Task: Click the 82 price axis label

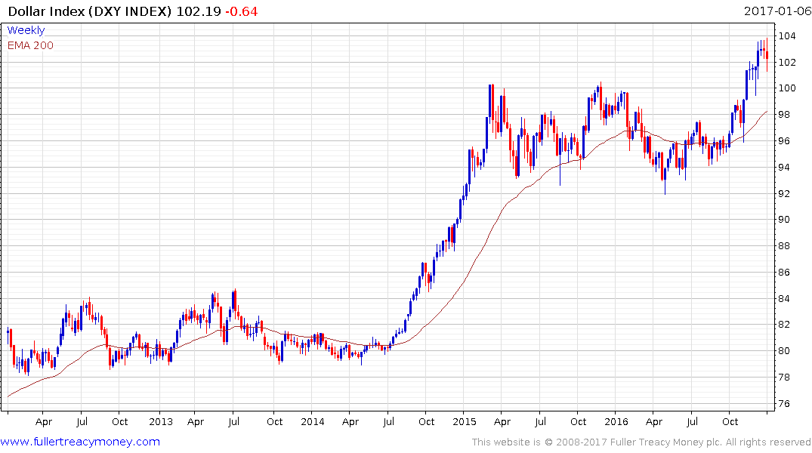Action: click(x=784, y=325)
